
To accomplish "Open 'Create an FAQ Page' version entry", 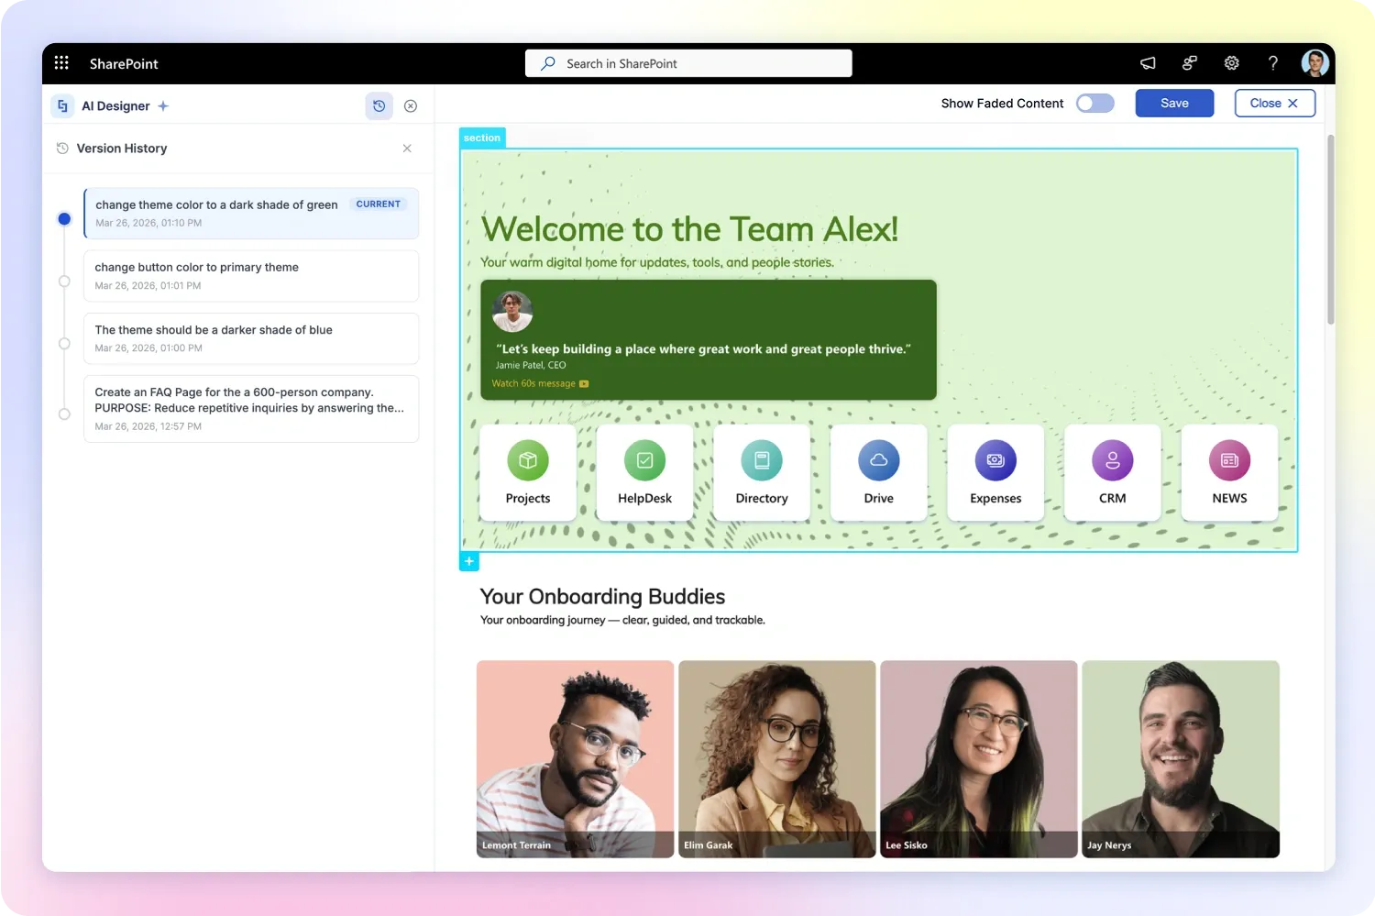I will (x=251, y=409).
